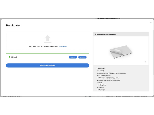
Task: Delete 001.pdf using the Löschen button
Action: point(82,57)
